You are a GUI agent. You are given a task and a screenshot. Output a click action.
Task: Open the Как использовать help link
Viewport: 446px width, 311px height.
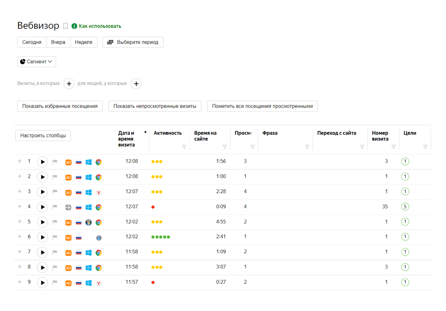pyautogui.click(x=100, y=26)
